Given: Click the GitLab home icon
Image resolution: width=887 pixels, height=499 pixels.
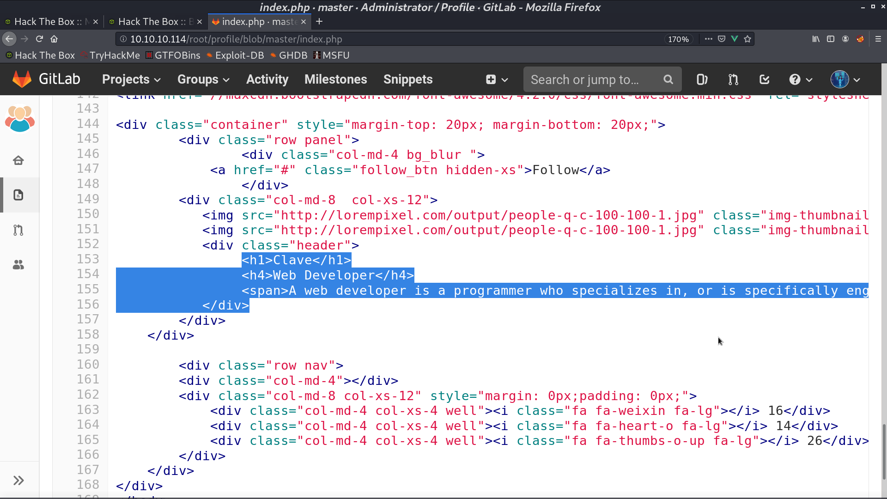Looking at the screenshot, I should tap(21, 78).
